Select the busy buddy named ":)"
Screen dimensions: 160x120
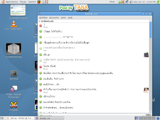[93, 26]
